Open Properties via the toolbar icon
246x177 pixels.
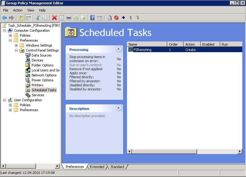pos(61,18)
